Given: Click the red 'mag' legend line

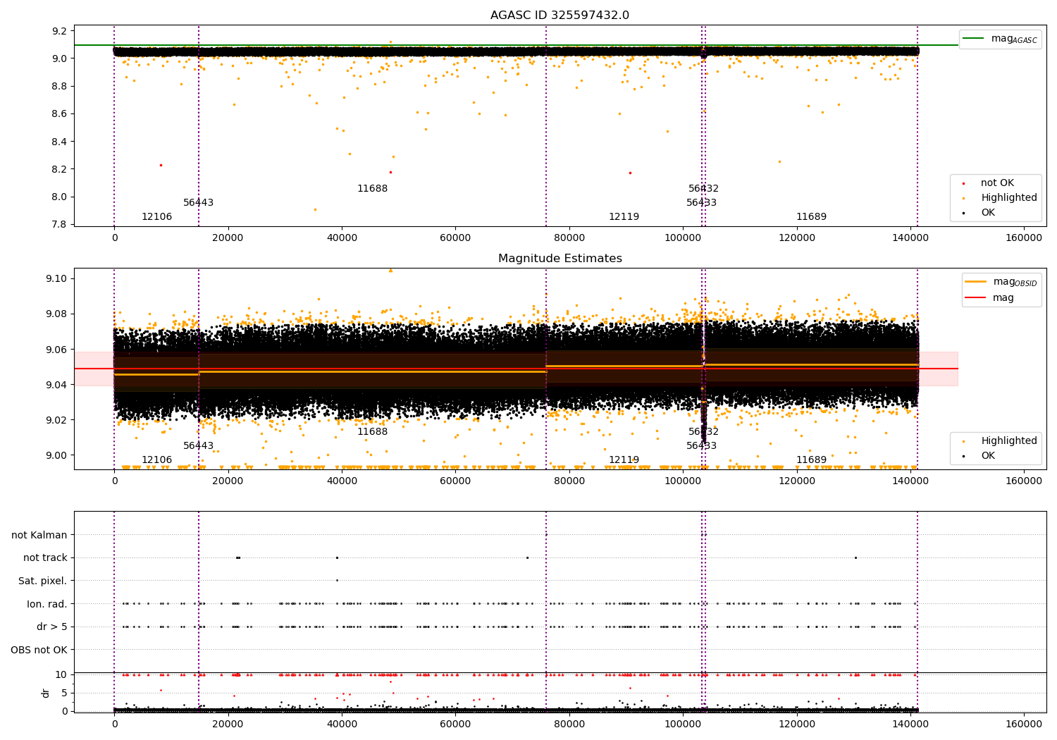Looking at the screenshot, I should [x=975, y=297].
